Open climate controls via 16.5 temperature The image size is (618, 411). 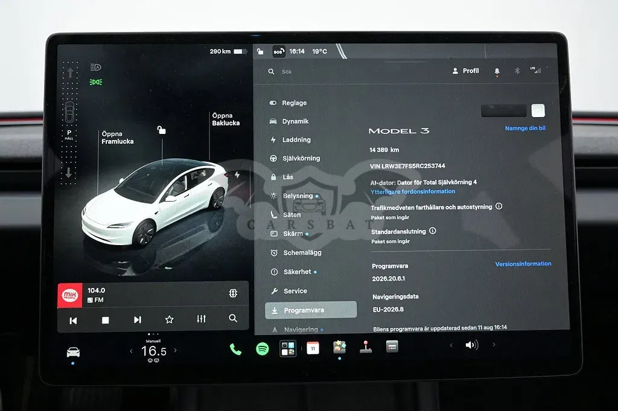(x=154, y=351)
